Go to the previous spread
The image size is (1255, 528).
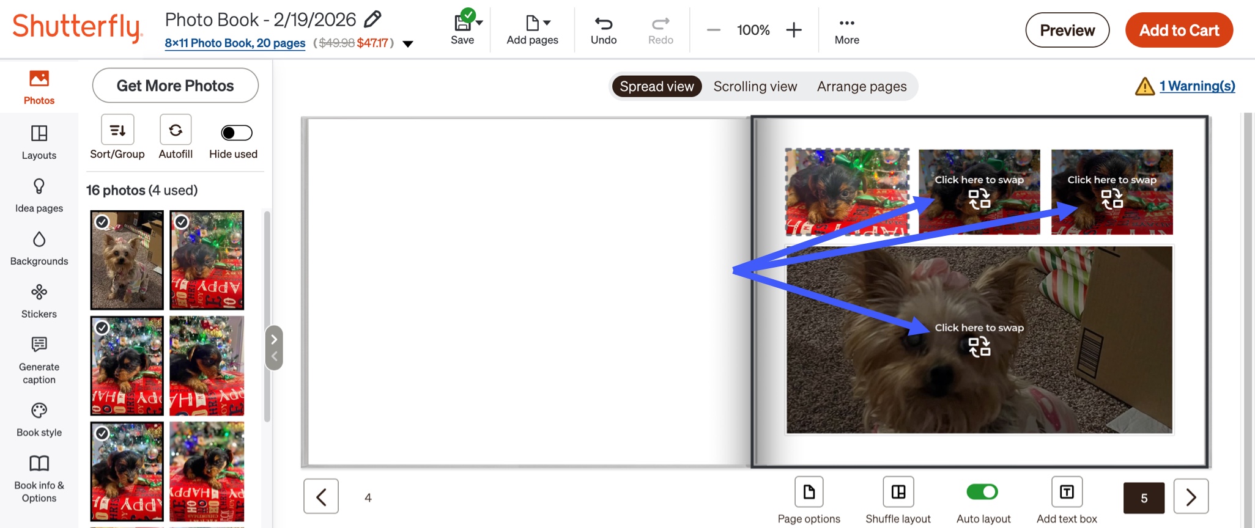[321, 496]
